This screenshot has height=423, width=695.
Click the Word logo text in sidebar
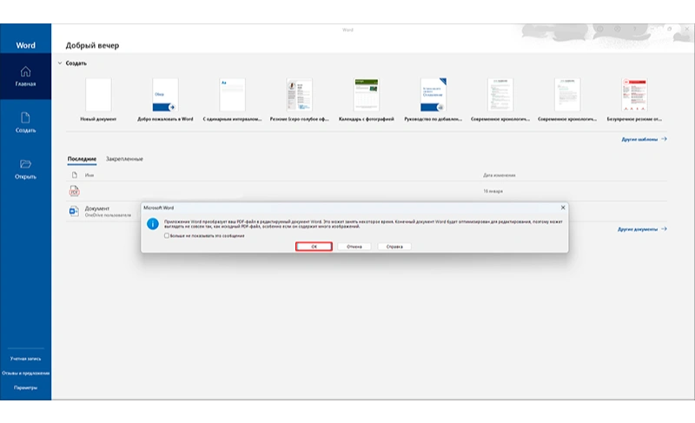[x=25, y=45]
